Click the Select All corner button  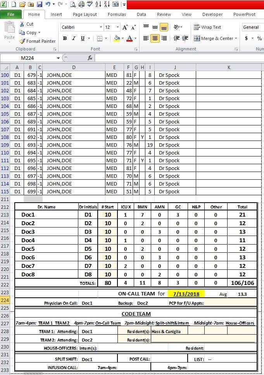pyautogui.click(x=5, y=68)
